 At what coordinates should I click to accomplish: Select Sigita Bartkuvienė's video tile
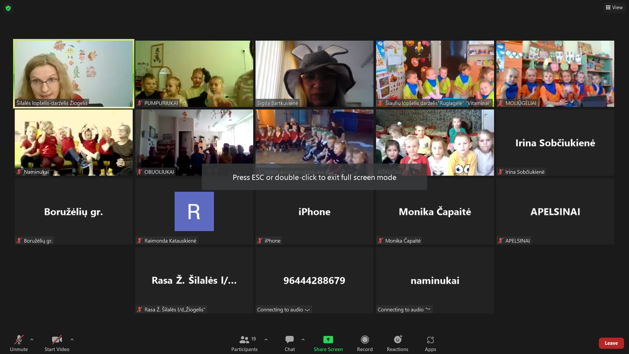tap(314, 73)
